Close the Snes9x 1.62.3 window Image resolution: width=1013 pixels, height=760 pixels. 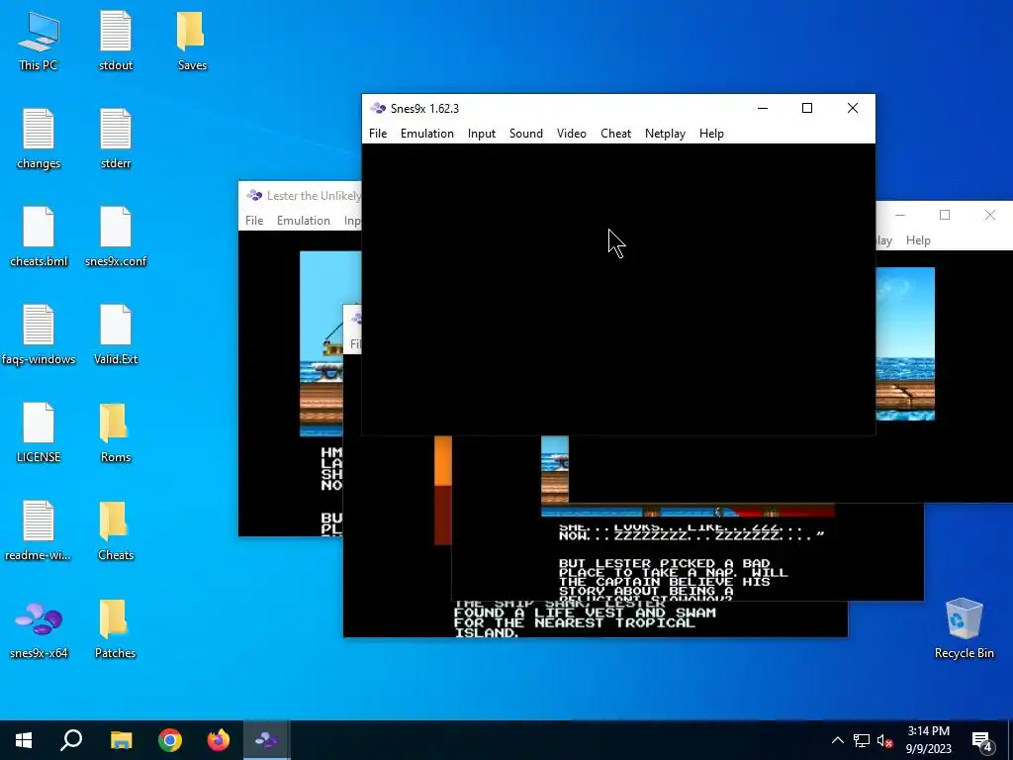pyautogui.click(x=853, y=108)
